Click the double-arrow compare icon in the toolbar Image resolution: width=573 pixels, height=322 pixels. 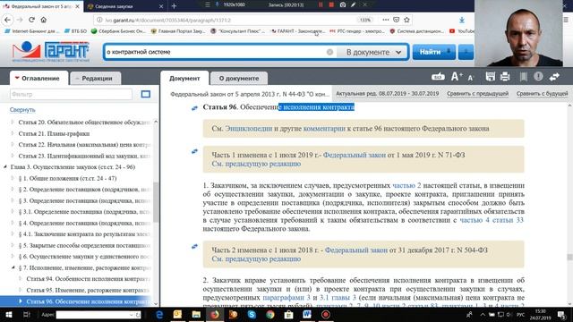tap(554, 77)
